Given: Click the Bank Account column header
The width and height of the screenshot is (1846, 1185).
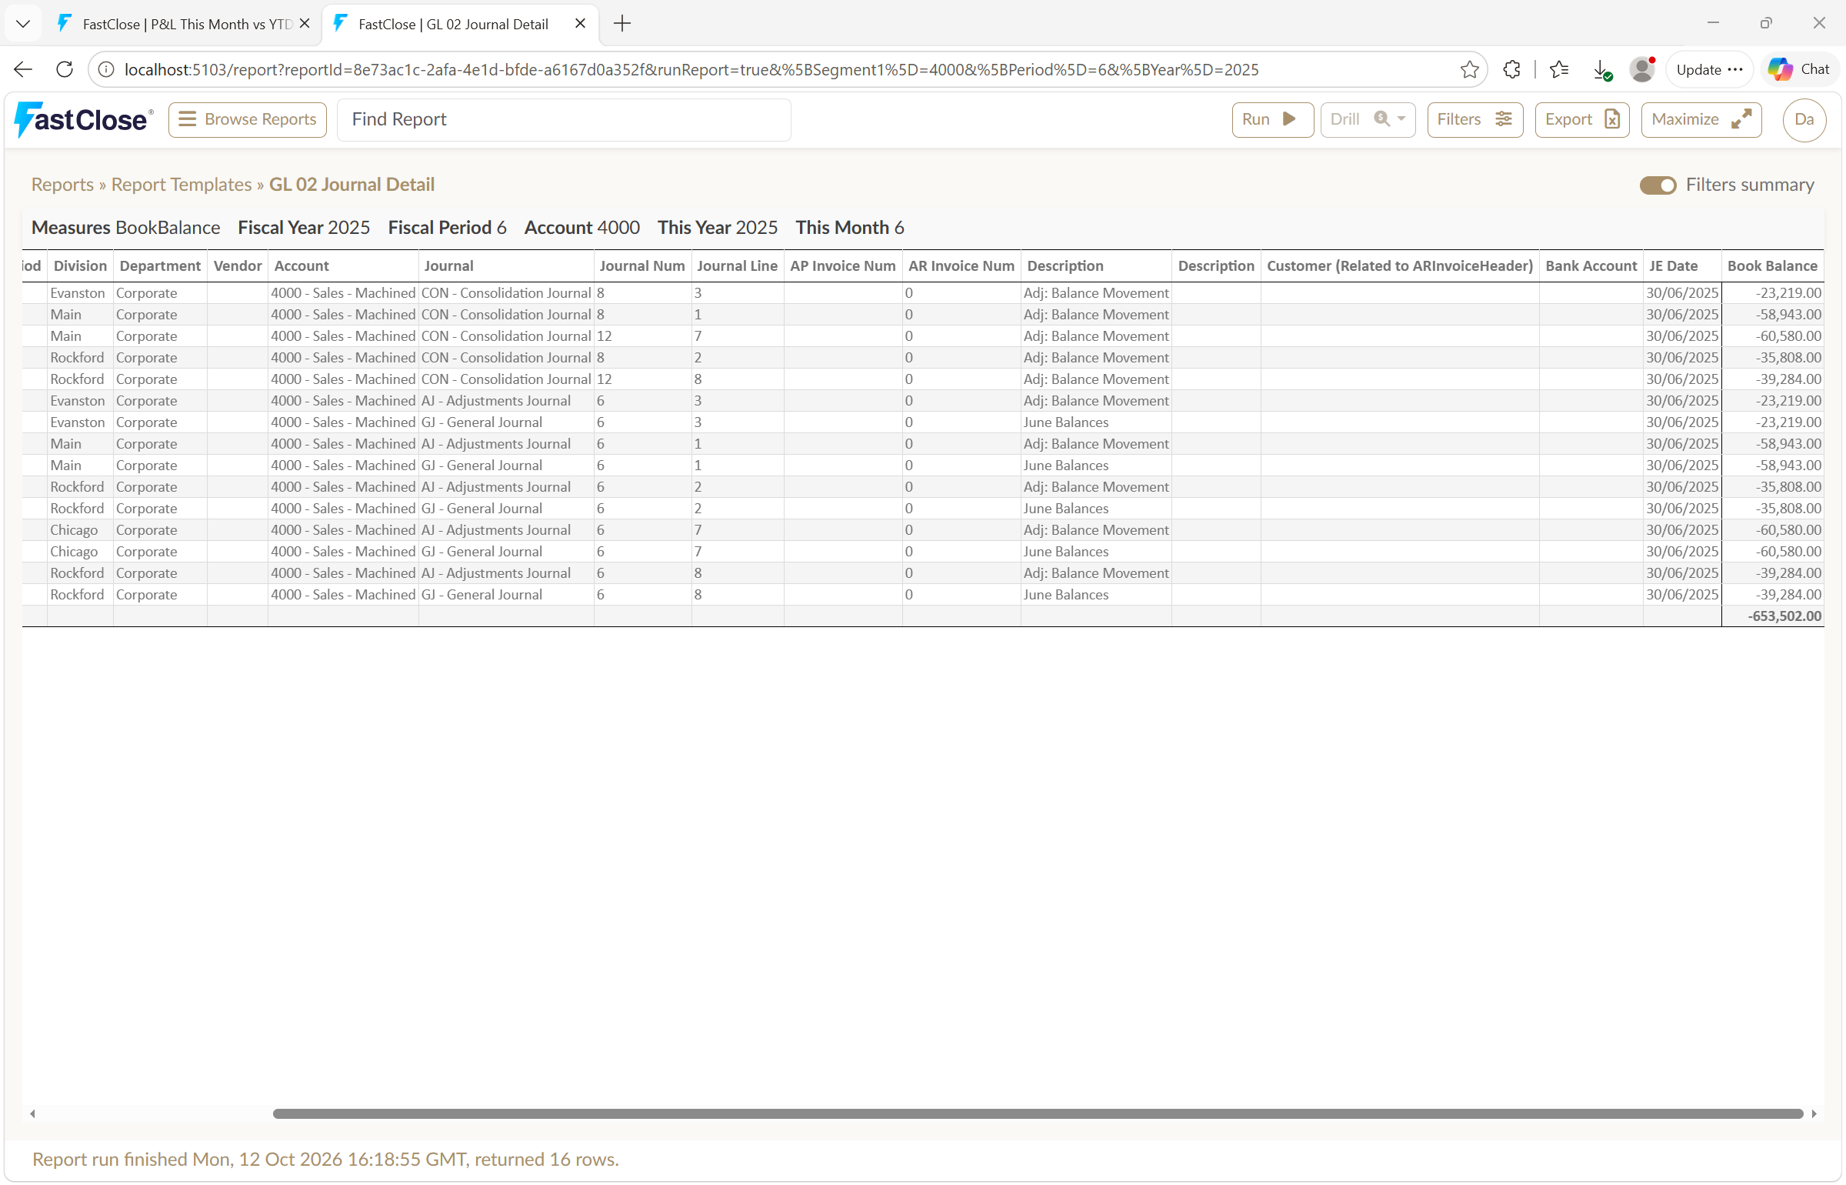Looking at the screenshot, I should [1591, 266].
